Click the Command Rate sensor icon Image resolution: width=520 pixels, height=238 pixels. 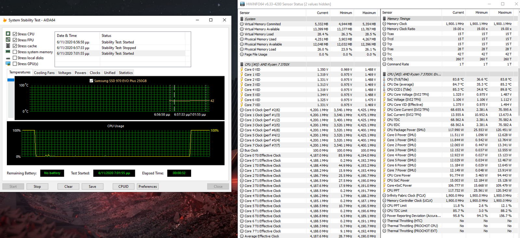384,64
